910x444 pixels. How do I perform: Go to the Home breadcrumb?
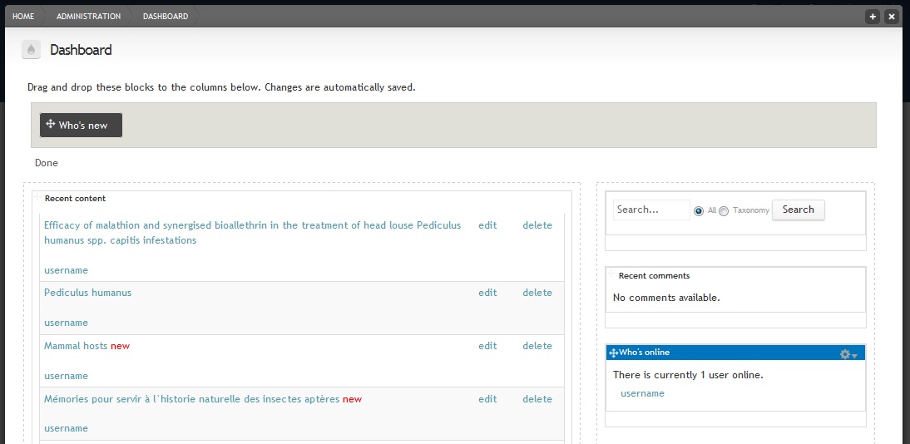pyautogui.click(x=23, y=17)
